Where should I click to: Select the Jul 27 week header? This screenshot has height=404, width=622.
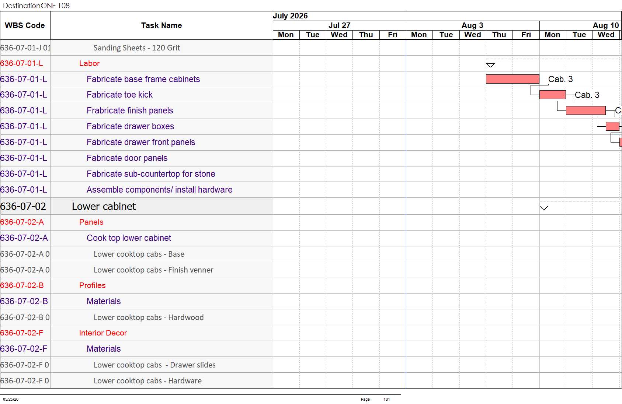339,25
